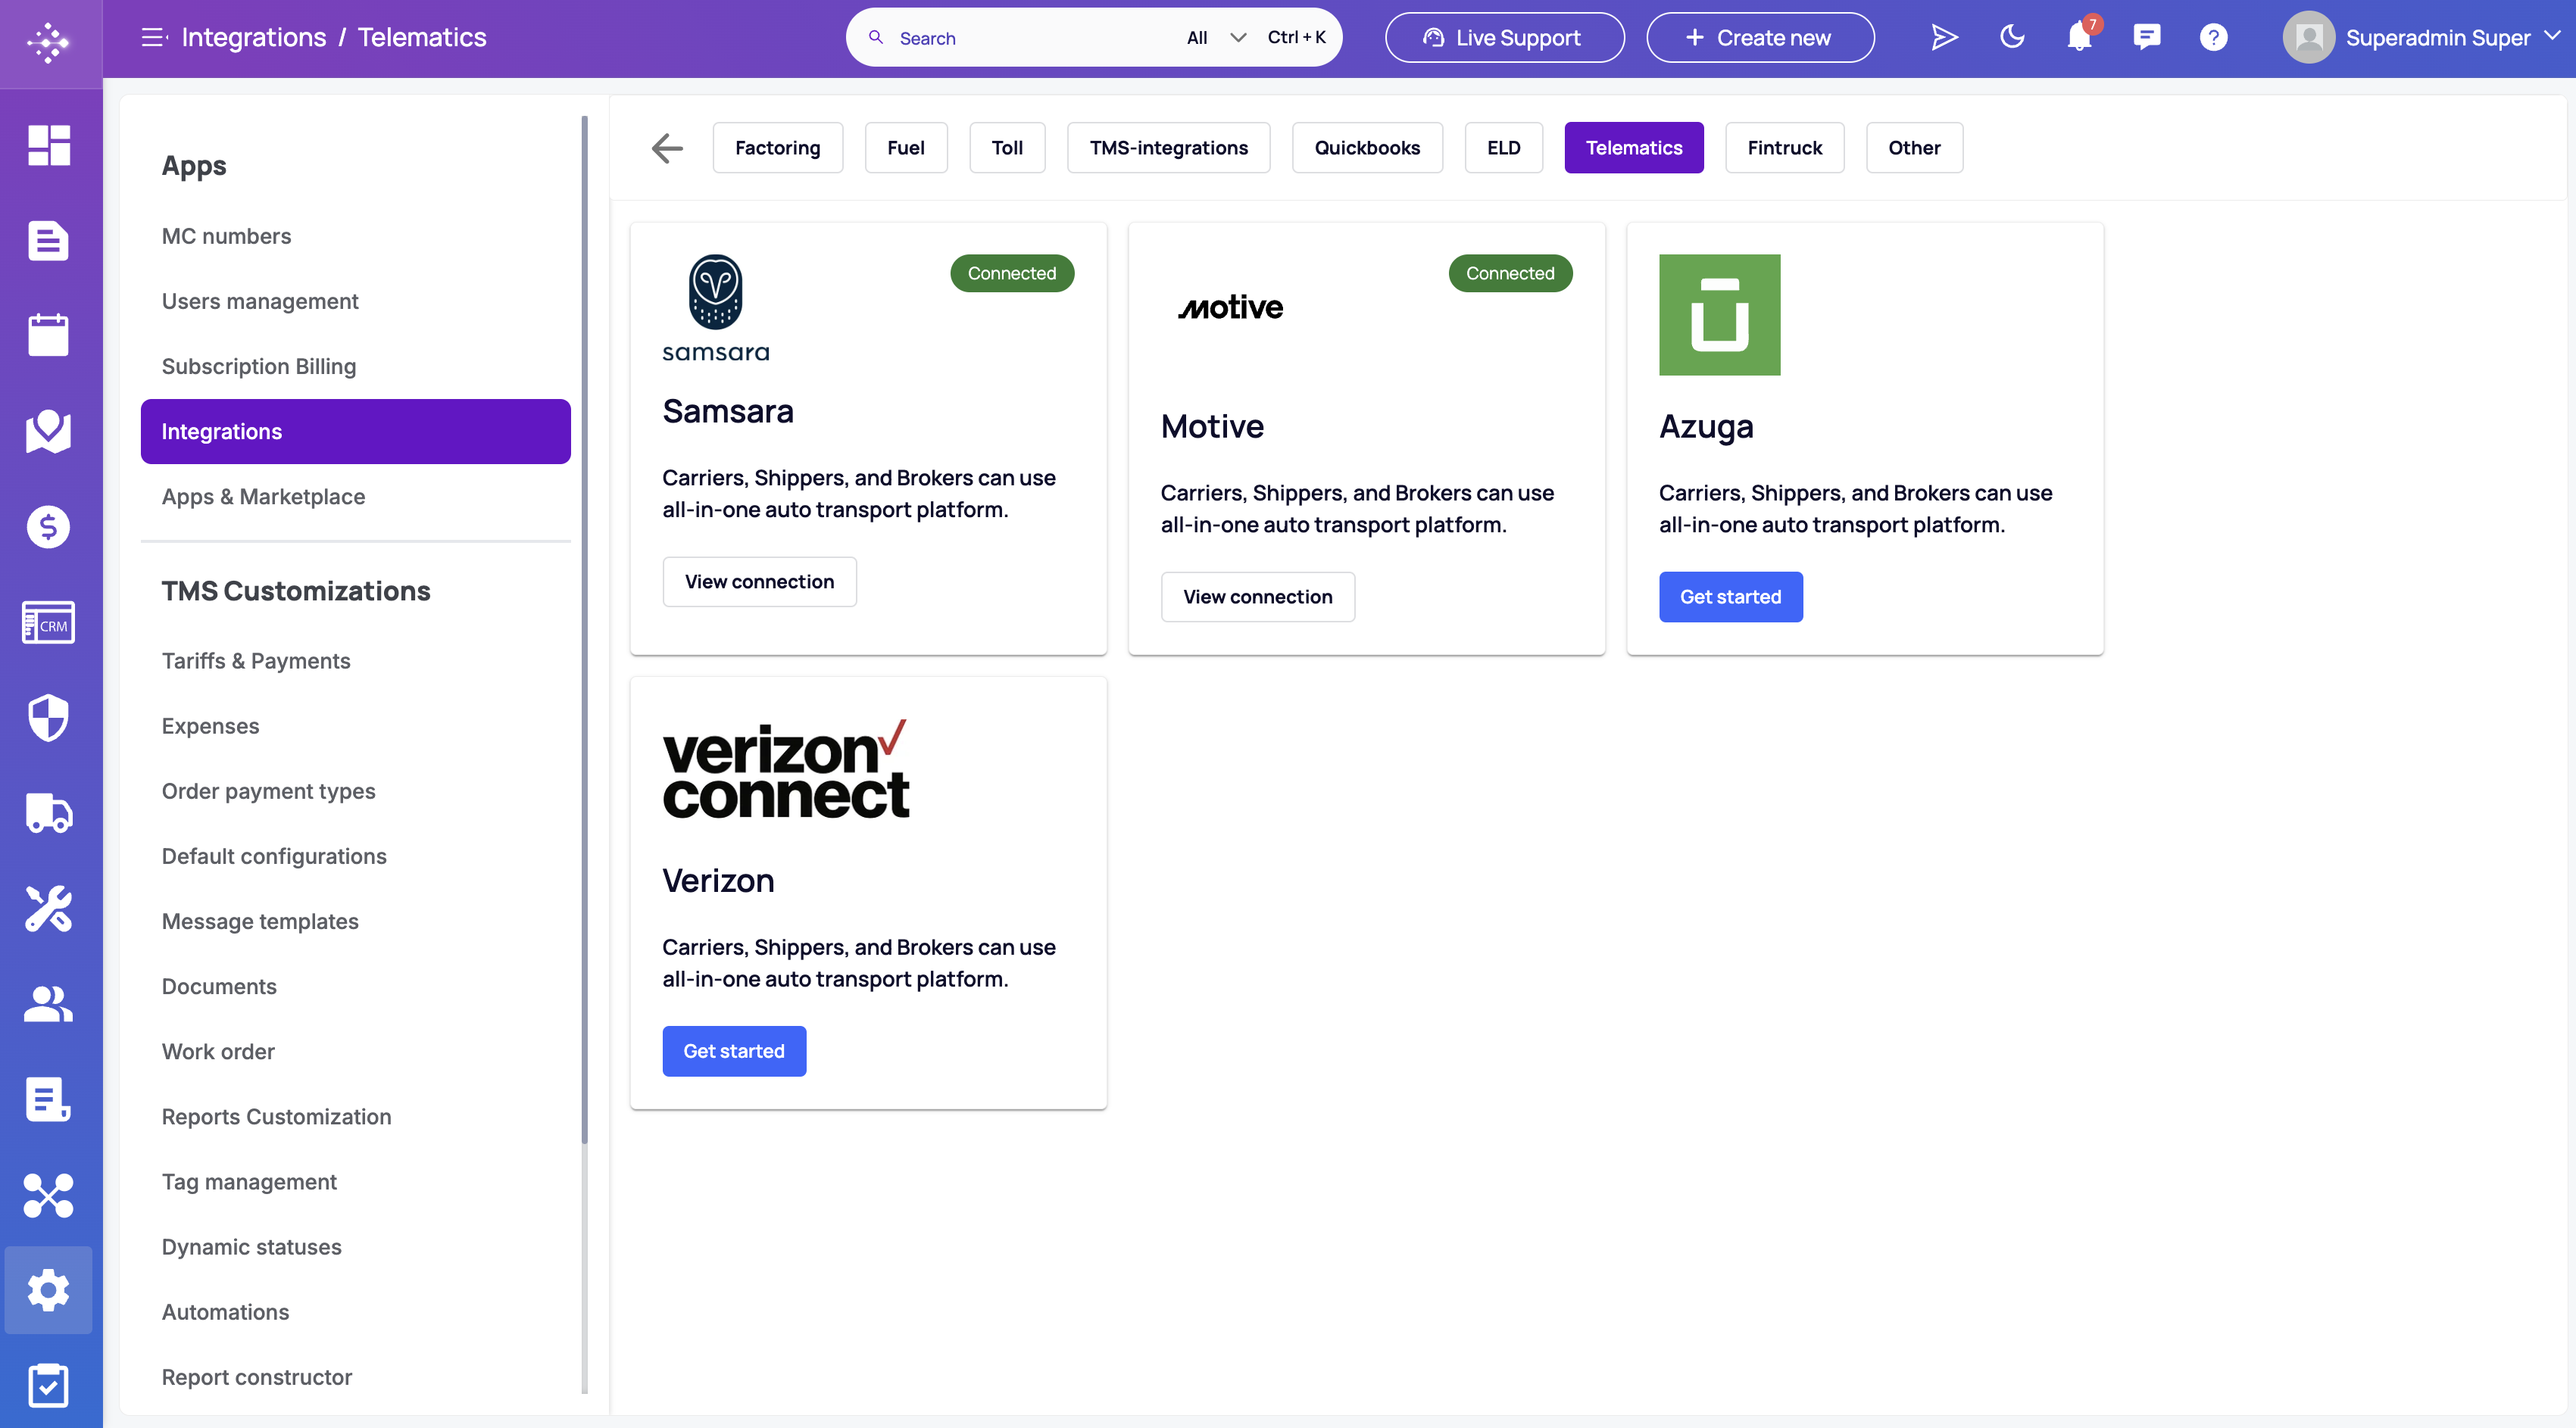Click the left panel scrollbar
Screen dimensions: 2576x1428
coord(584,629)
